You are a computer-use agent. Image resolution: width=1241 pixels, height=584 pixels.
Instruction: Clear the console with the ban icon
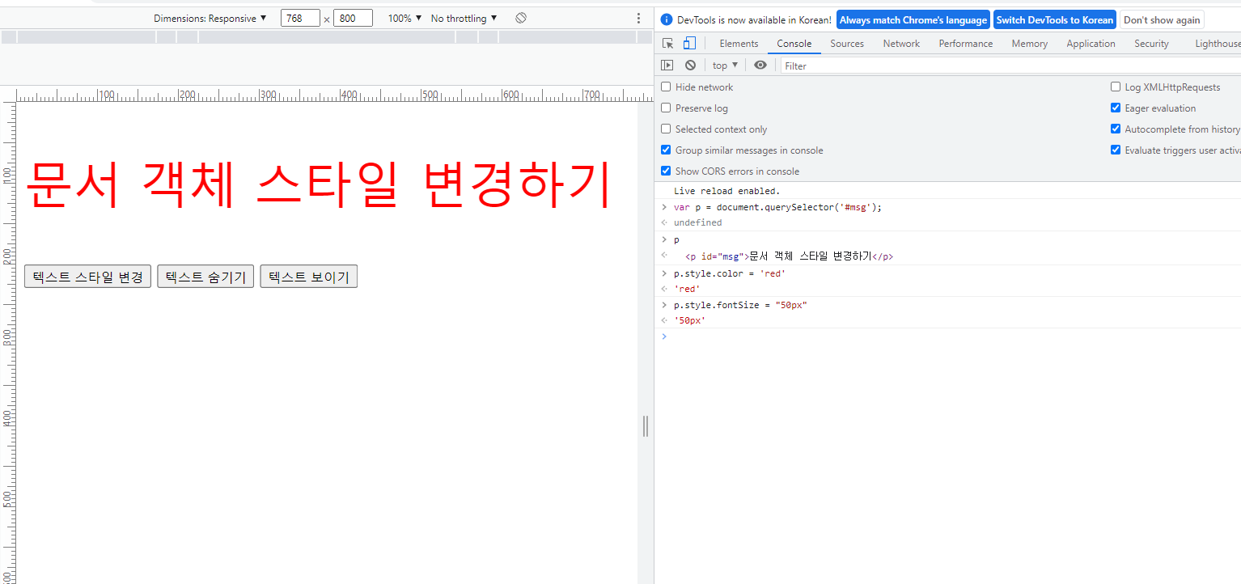pos(690,66)
